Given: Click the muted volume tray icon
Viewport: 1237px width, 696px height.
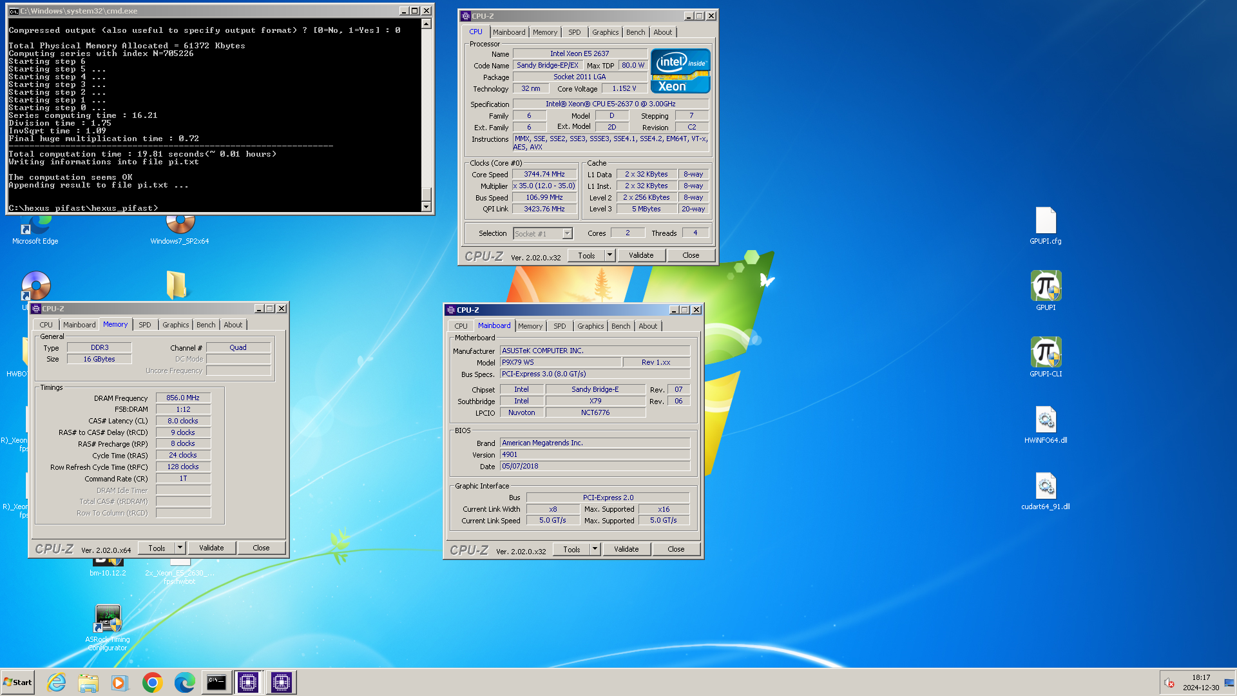Looking at the screenshot, I should pyautogui.click(x=1169, y=683).
